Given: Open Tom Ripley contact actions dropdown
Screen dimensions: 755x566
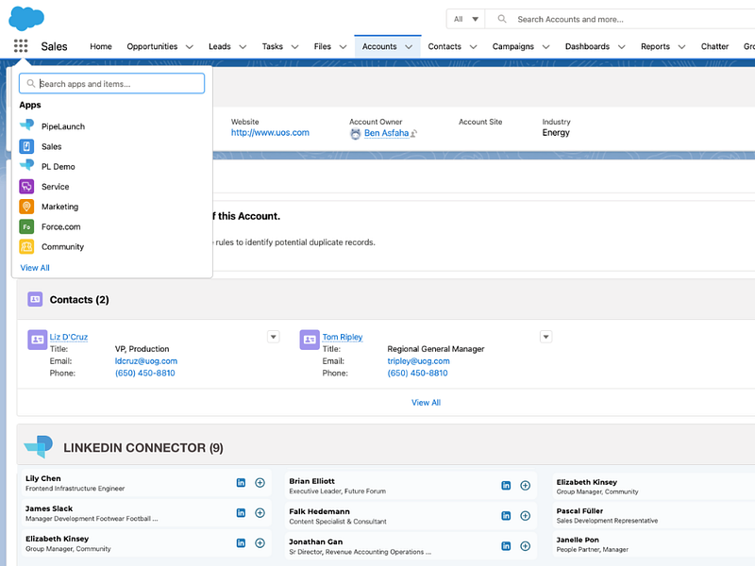Looking at the screenshot, I should click(x=545, y=337).
